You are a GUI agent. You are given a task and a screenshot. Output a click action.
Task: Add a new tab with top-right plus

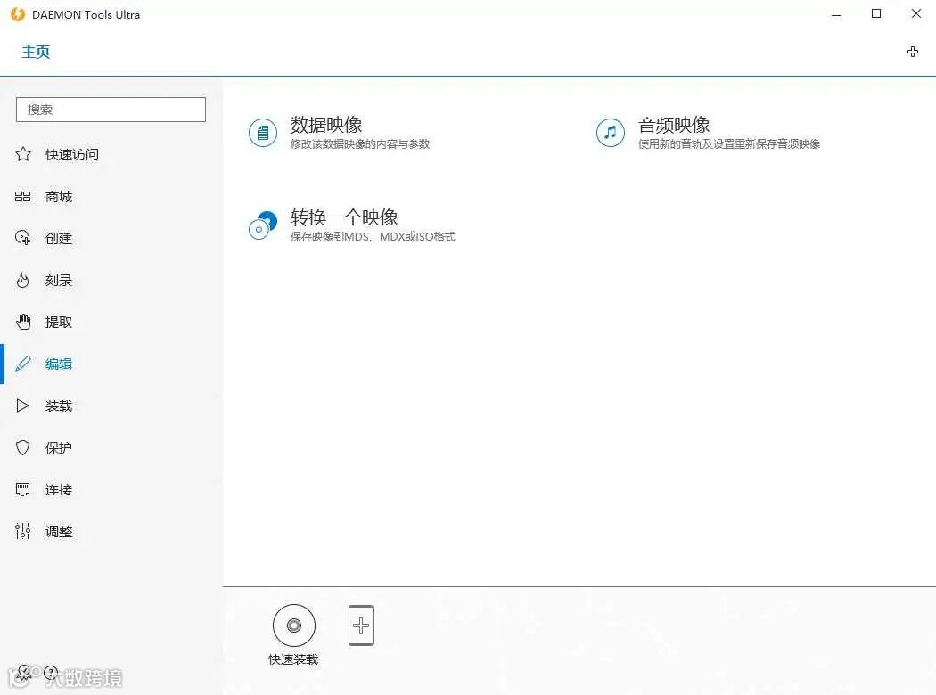tap(912, 52)
